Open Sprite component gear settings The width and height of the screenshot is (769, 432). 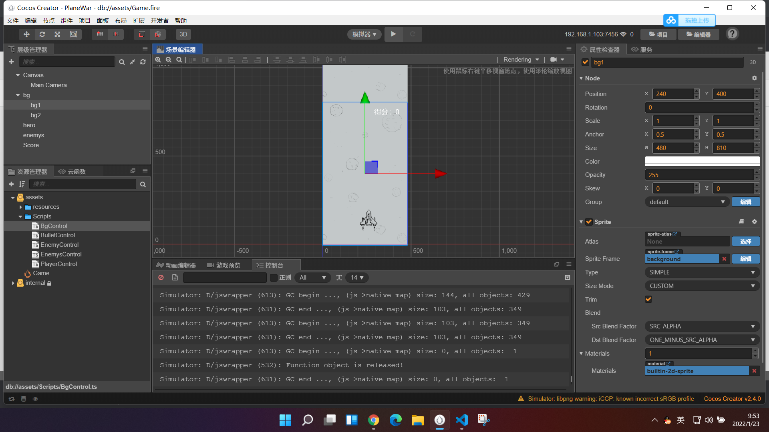(x=755, y=222)
